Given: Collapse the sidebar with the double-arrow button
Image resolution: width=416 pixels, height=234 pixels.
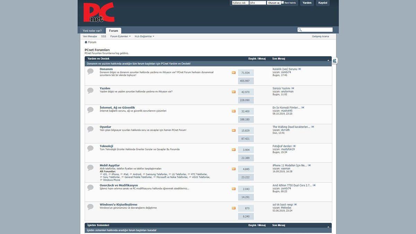Looking at the screenshot, I should pyautogui.click(x=334, y=61).
